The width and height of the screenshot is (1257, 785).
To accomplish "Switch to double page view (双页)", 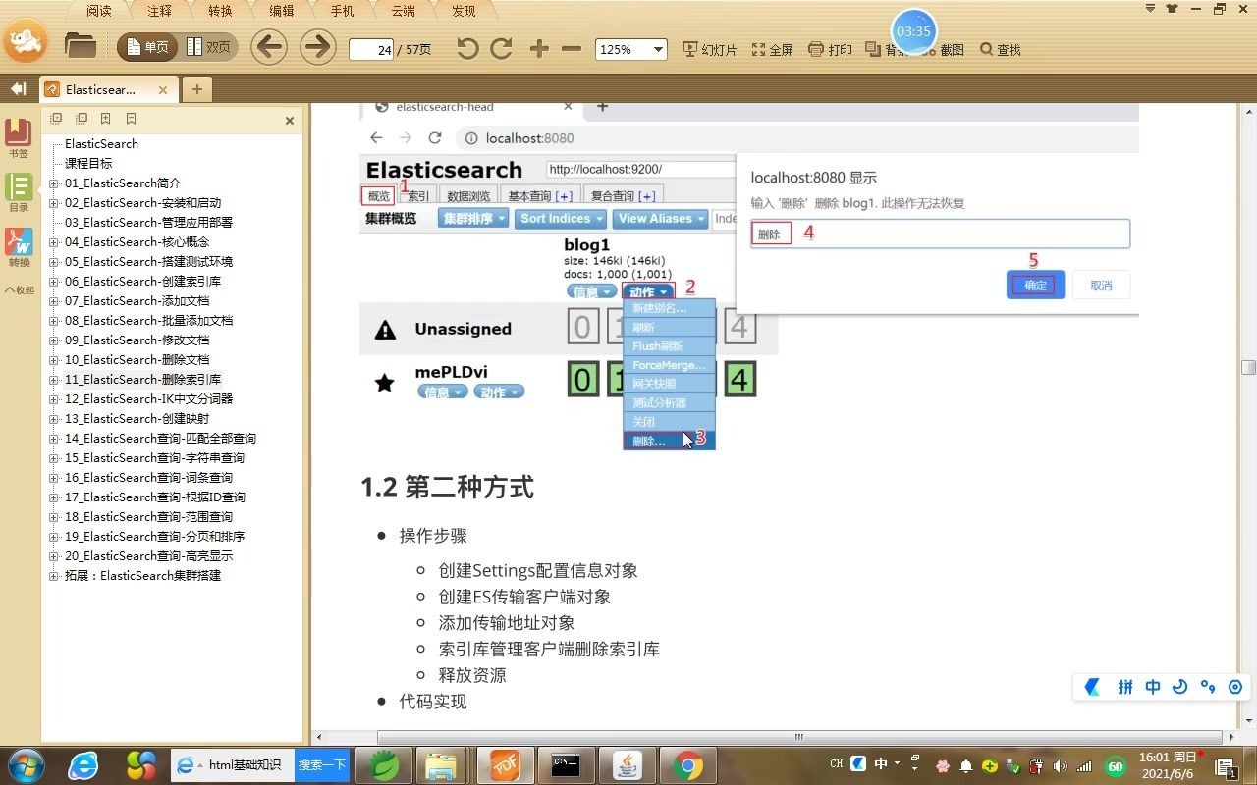I will [x=208, y=47].
